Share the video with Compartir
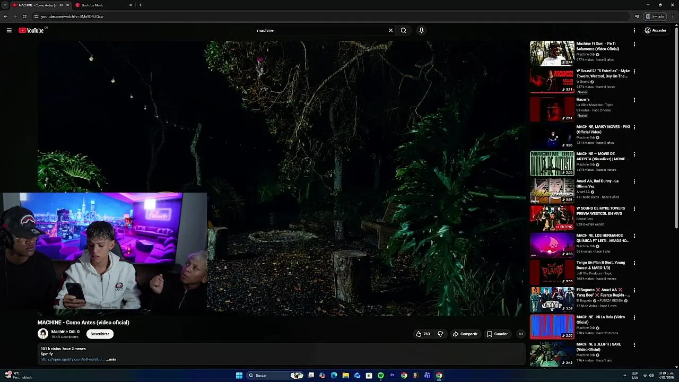Screen dimensions: 679x382 click(465, 334)
